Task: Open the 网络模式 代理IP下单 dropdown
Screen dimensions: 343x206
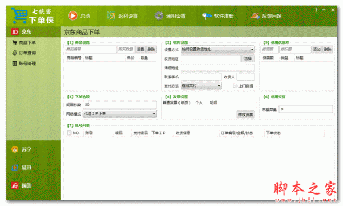Action: (119, 114)
